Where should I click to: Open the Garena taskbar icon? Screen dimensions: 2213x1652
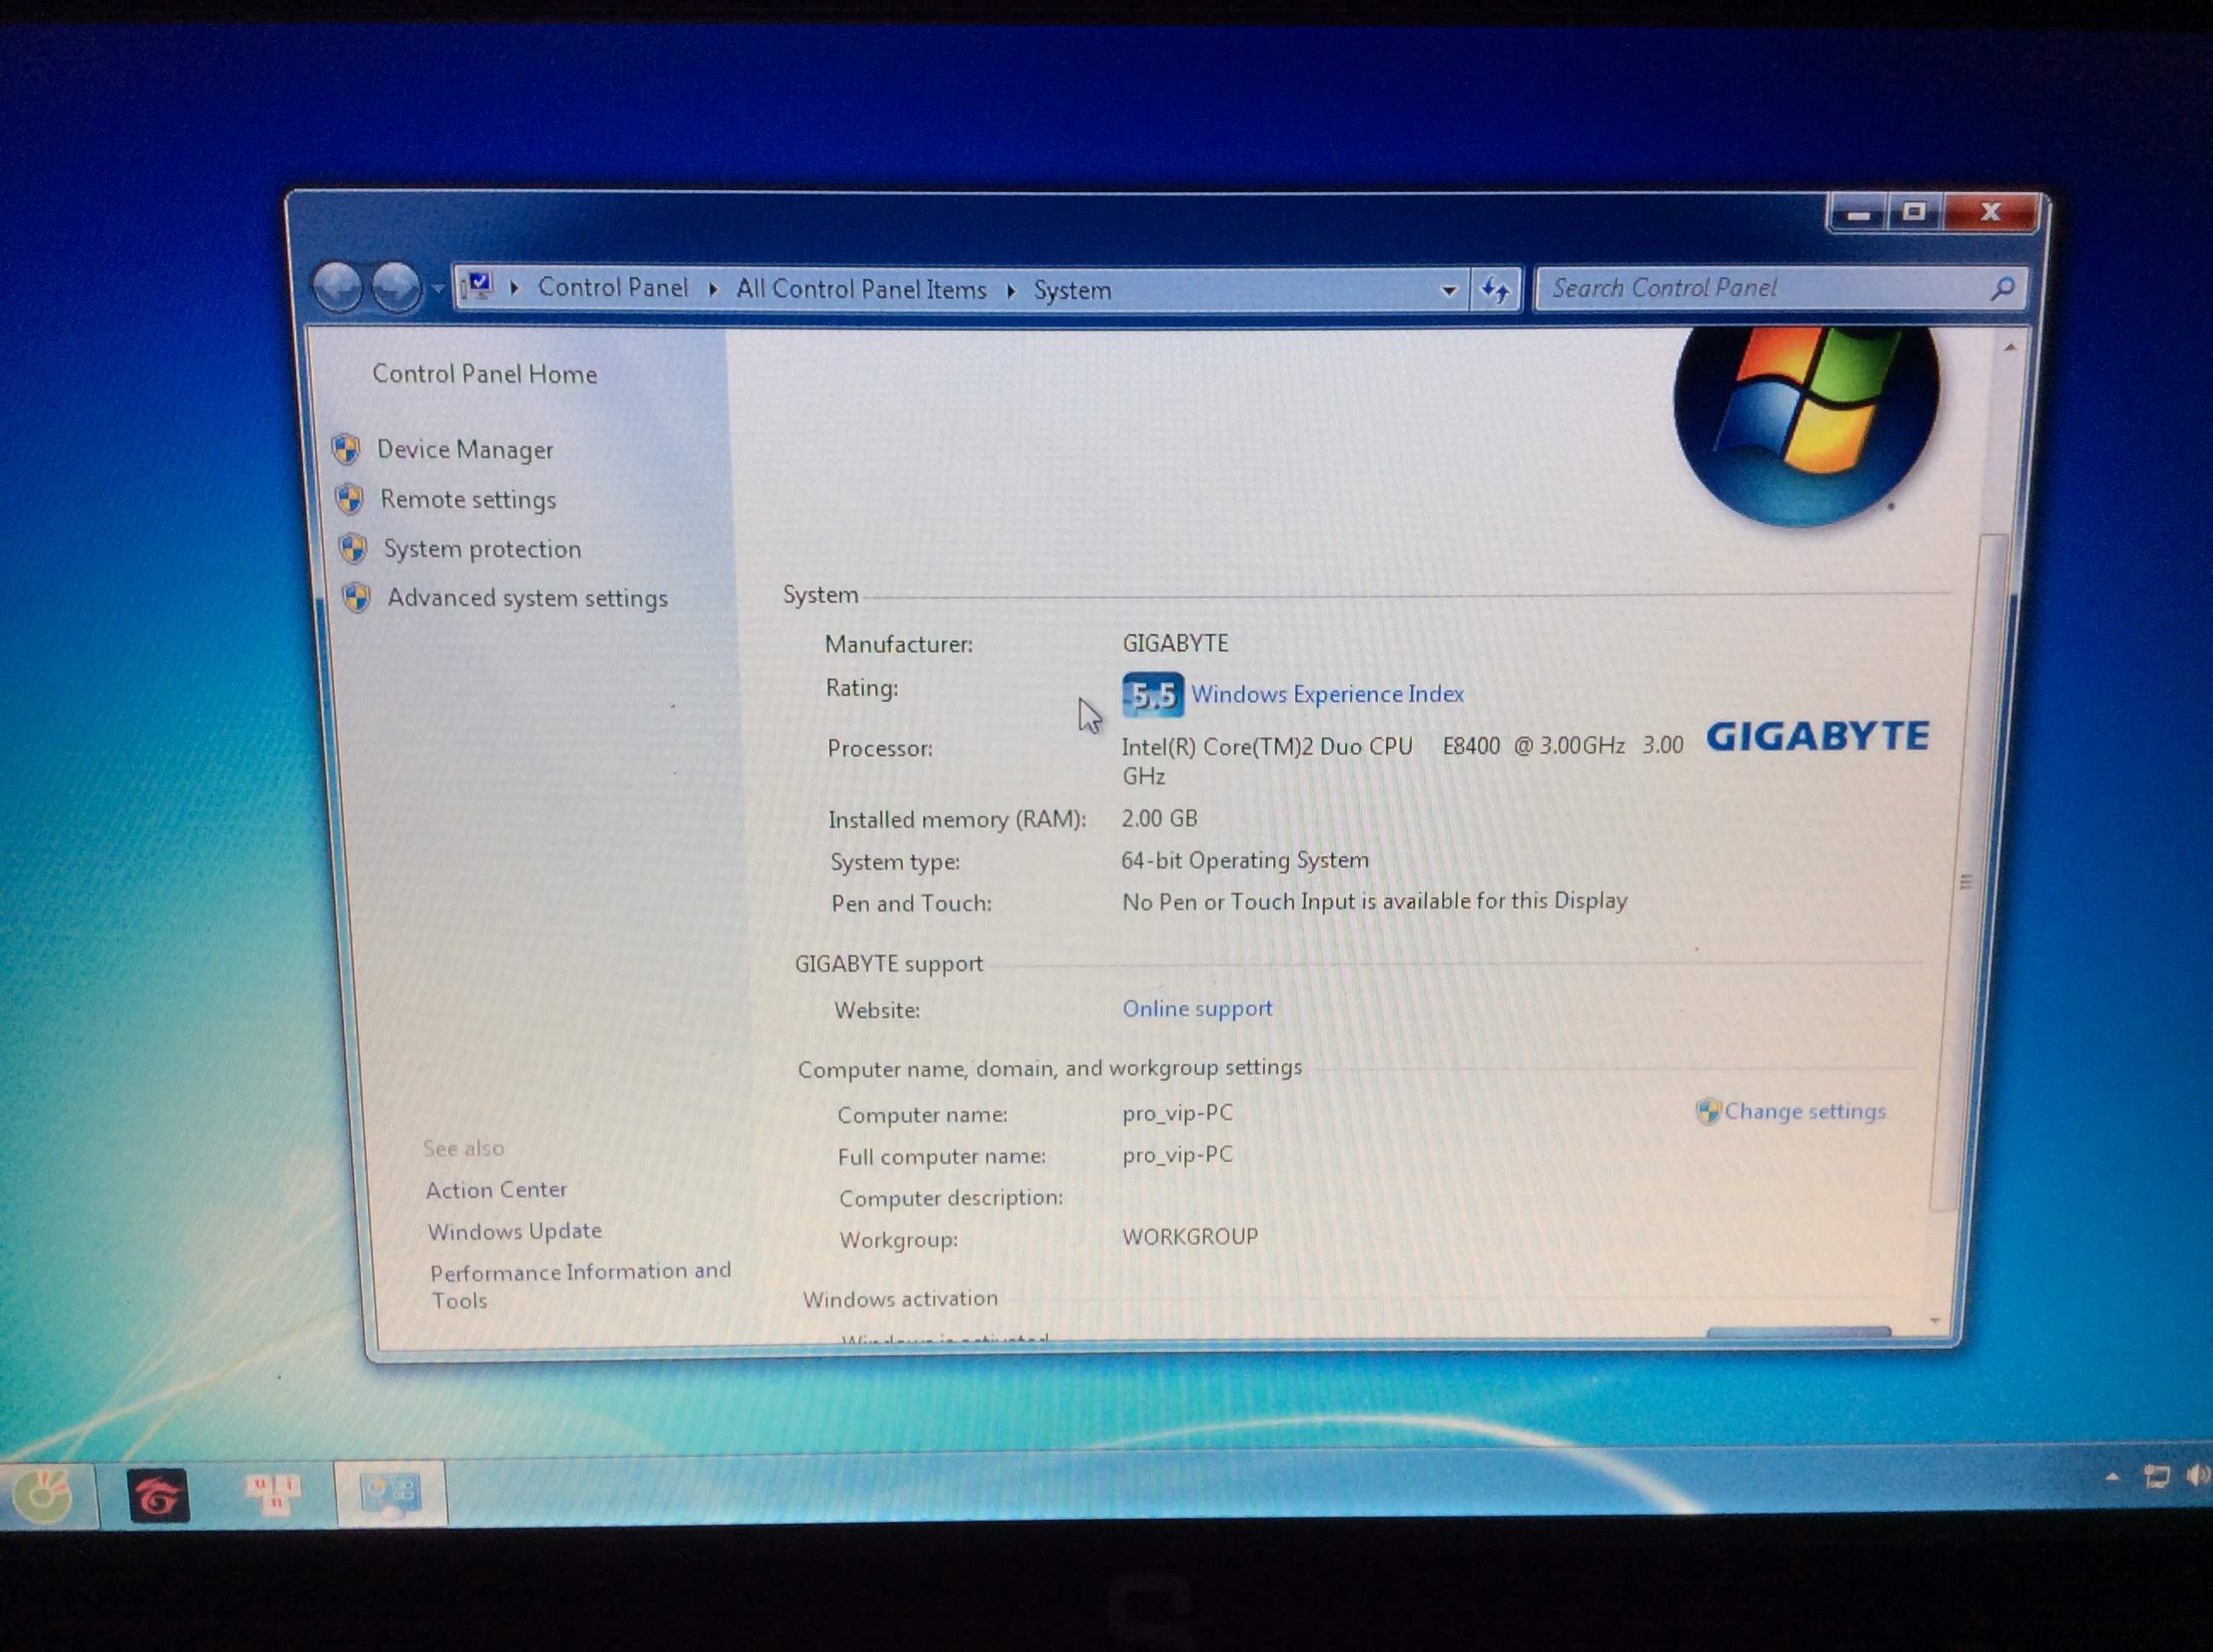coord(157,1496)
